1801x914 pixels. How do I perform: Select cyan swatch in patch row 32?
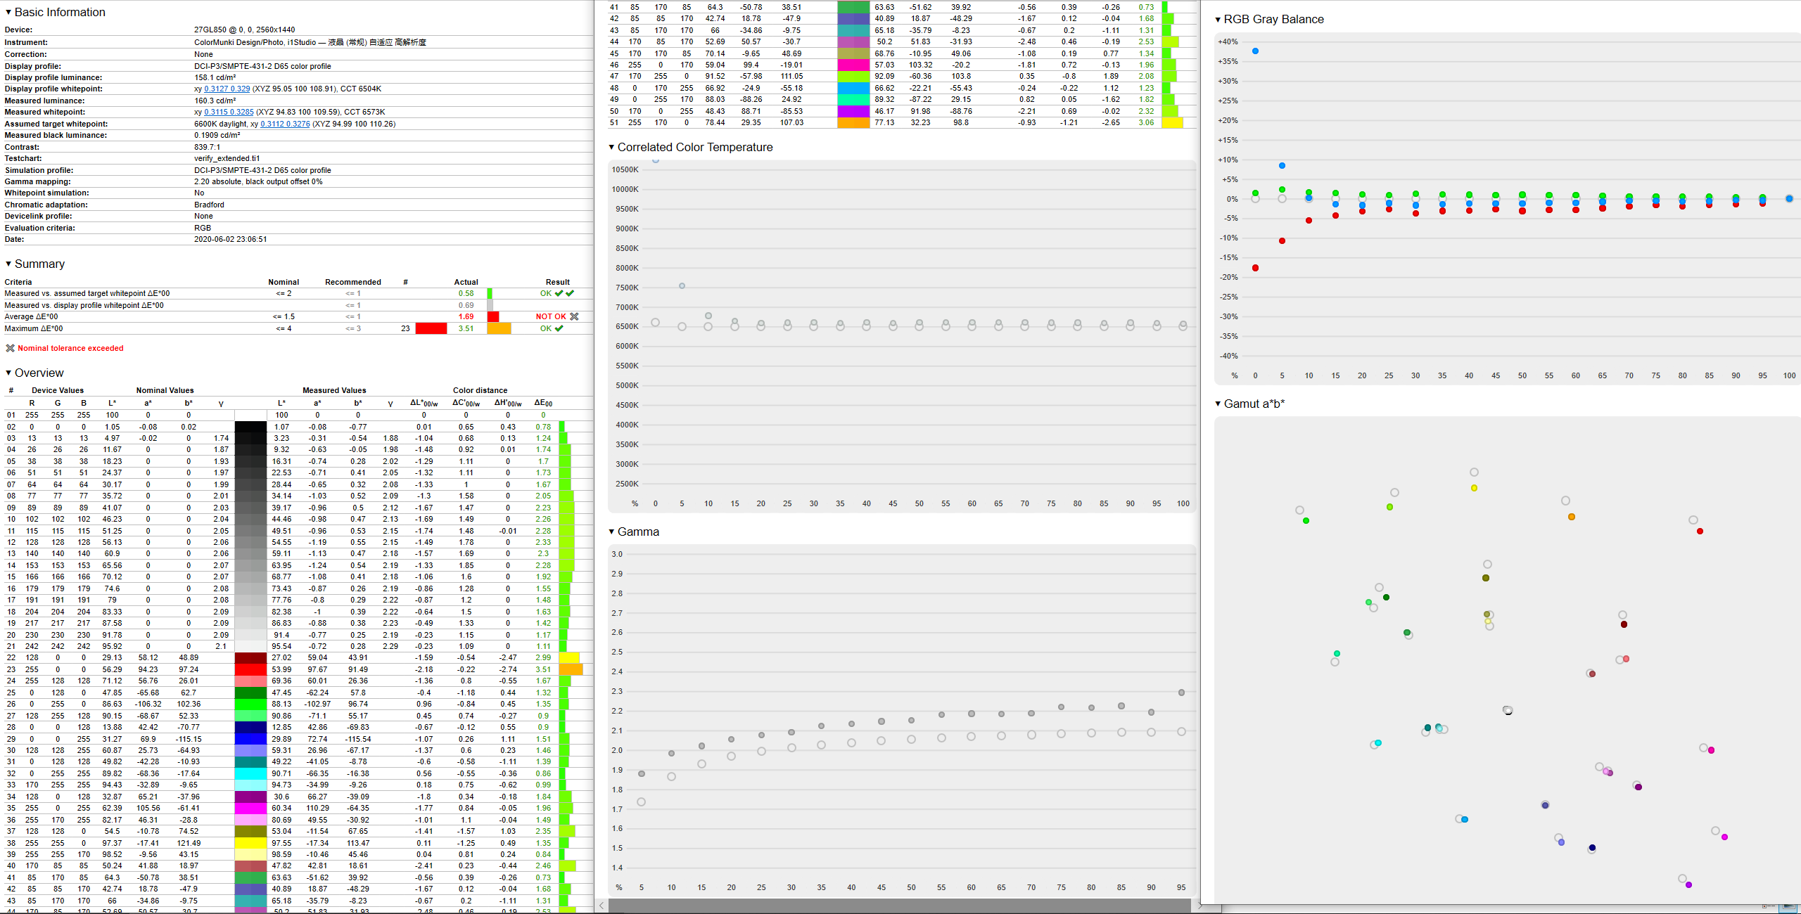250,773
